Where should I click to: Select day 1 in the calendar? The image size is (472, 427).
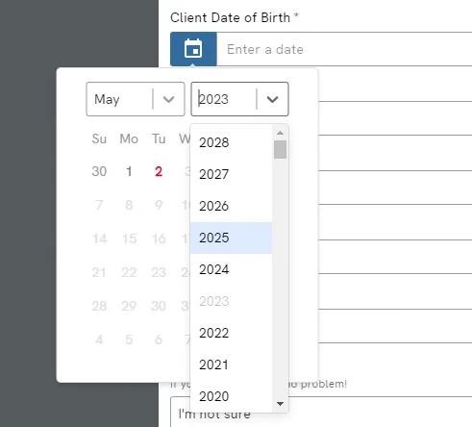(x=129, y=171)
